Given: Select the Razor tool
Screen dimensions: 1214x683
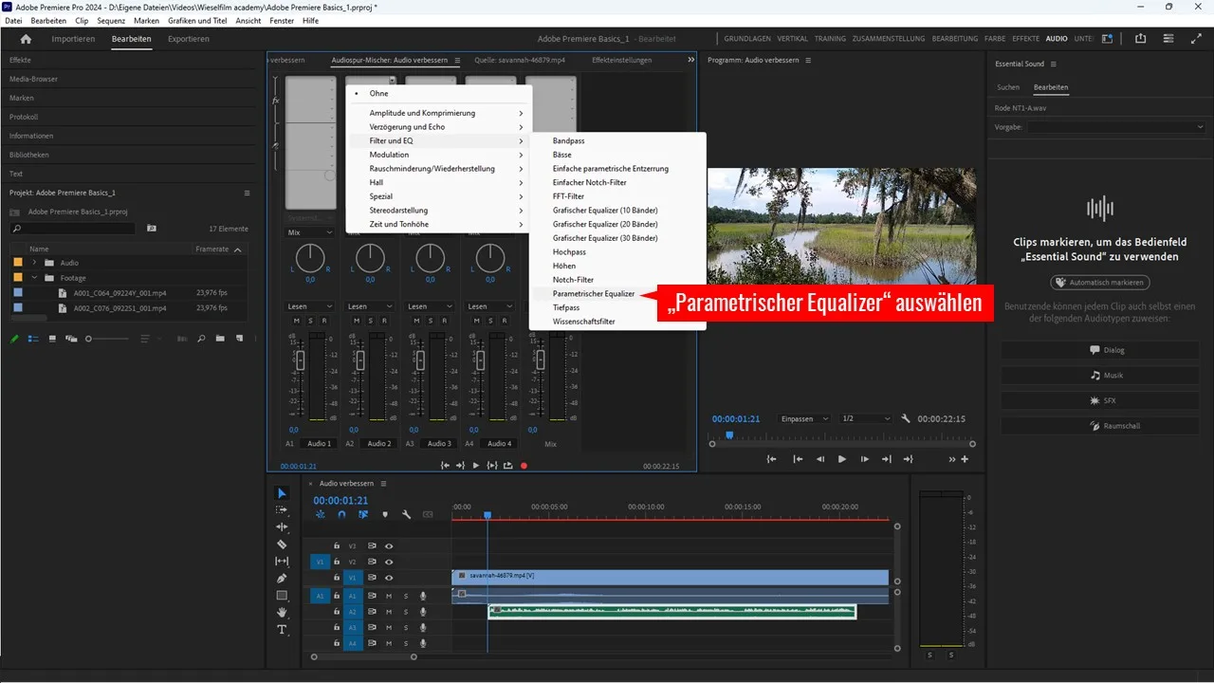Looking at the screenshot, I should (x=282, y=545).
